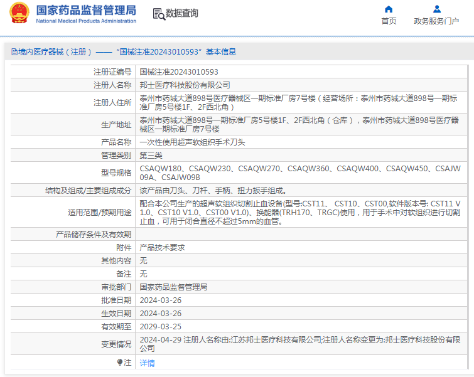Click the 首页 text link
The width and height of the screenshot is (474, 377).
[389, 21]
